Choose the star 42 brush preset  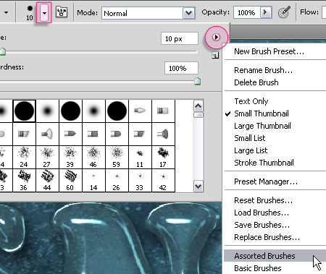pyautogui.click(x=163, y=181)
